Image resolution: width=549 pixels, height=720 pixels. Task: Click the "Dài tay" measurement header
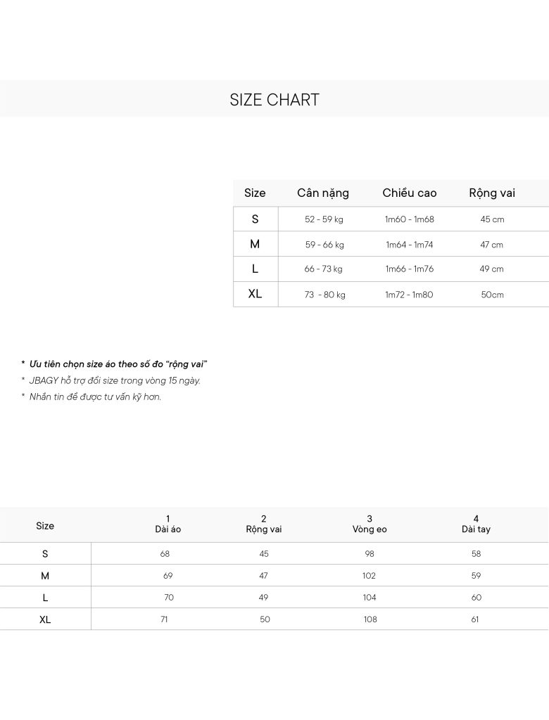[476, 529]
